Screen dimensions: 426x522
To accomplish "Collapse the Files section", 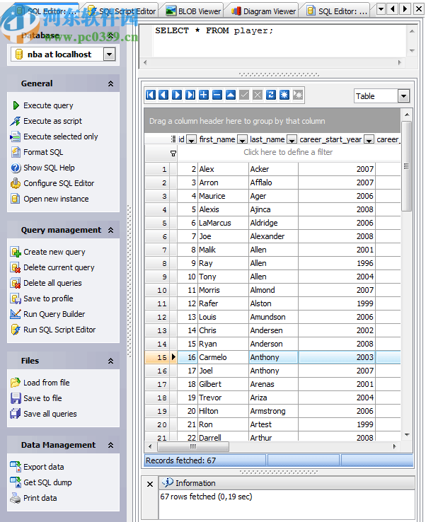I will 110,361.
